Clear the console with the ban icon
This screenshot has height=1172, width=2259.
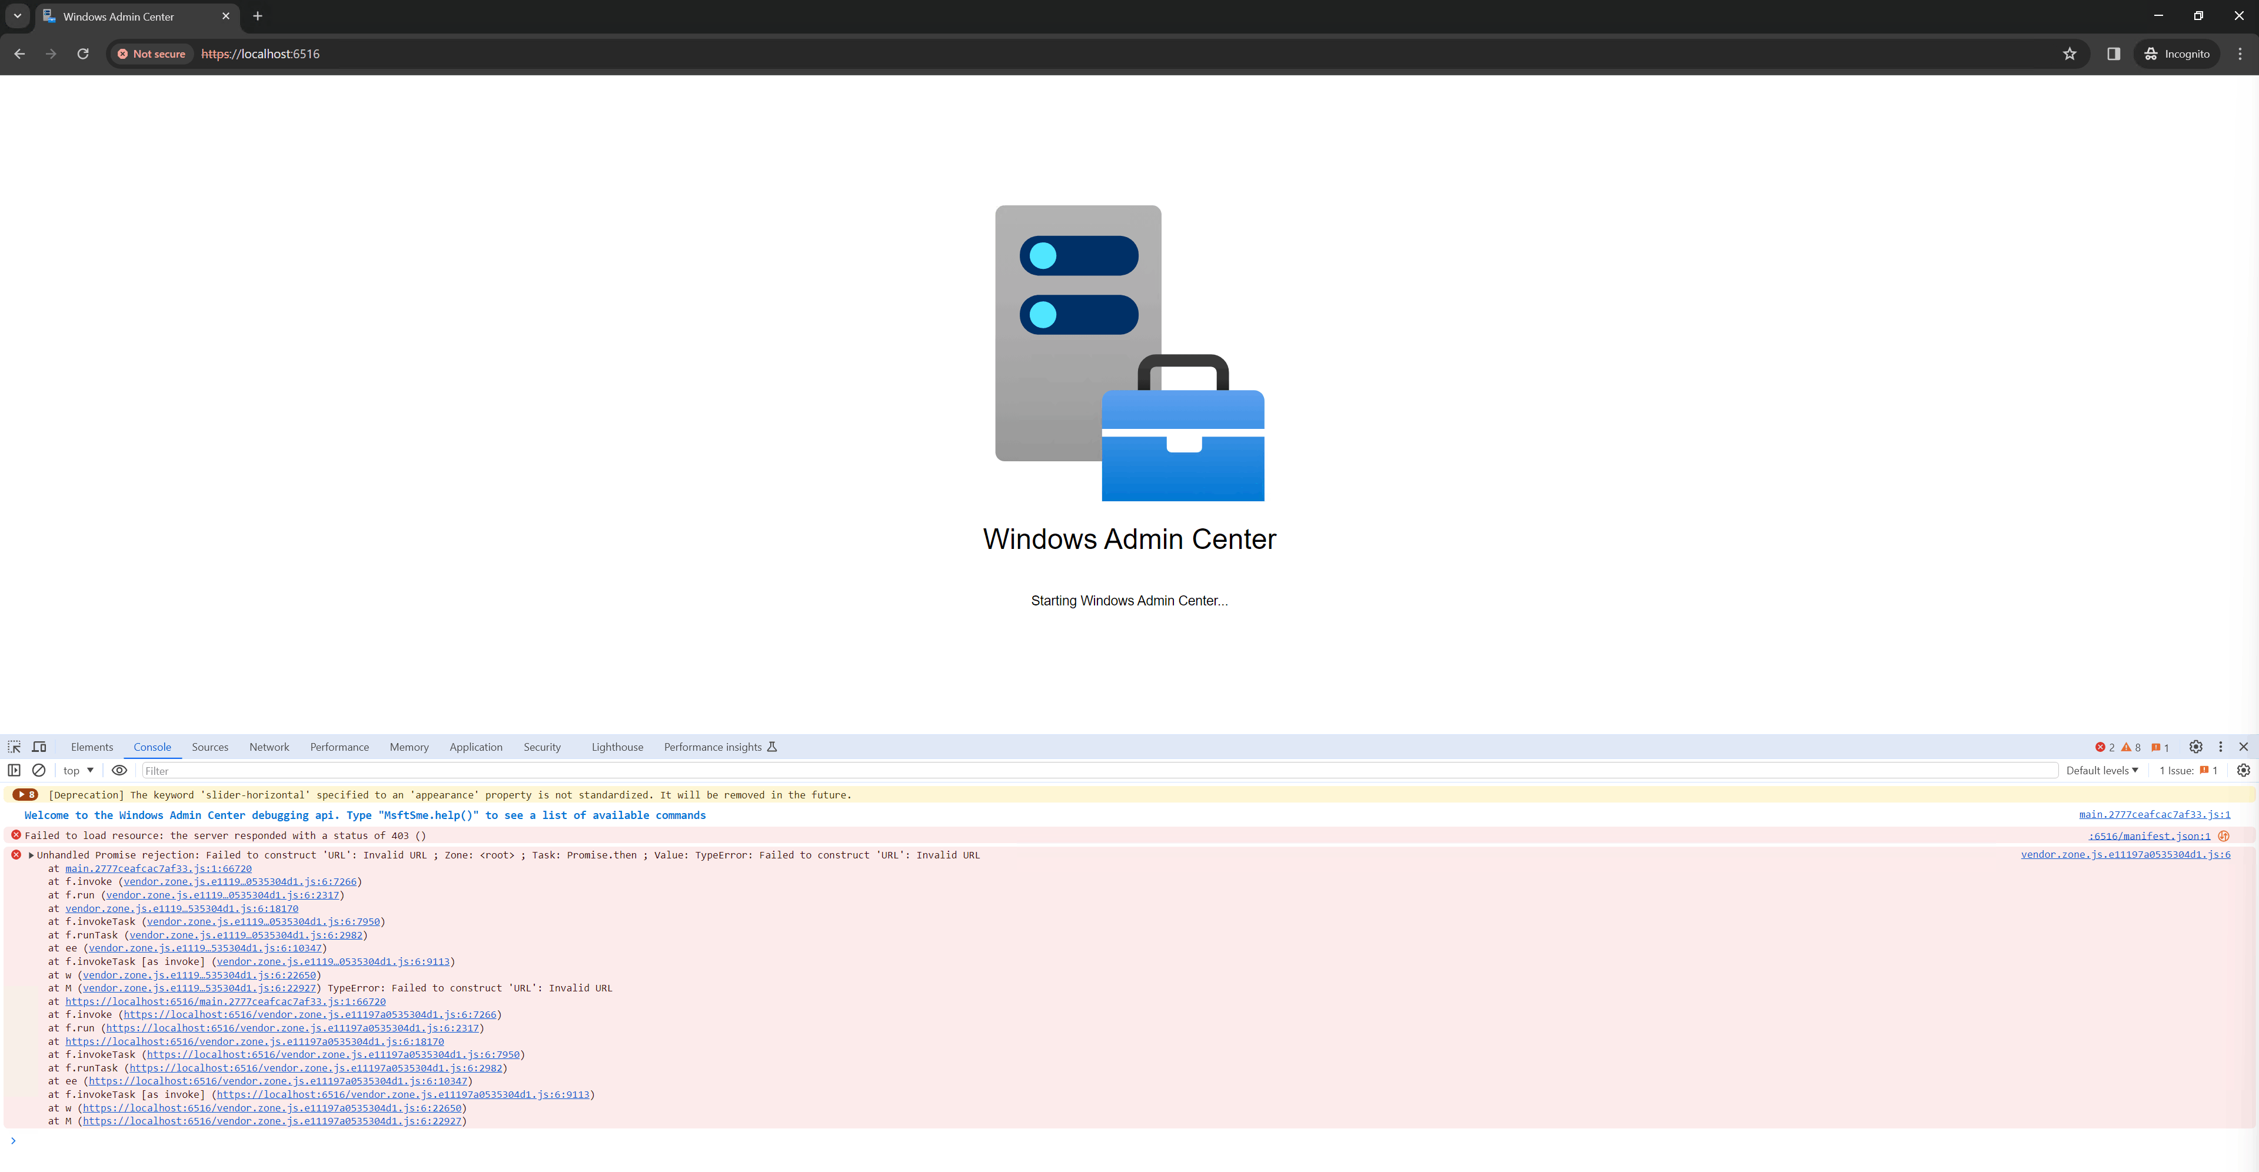[39, 771]
